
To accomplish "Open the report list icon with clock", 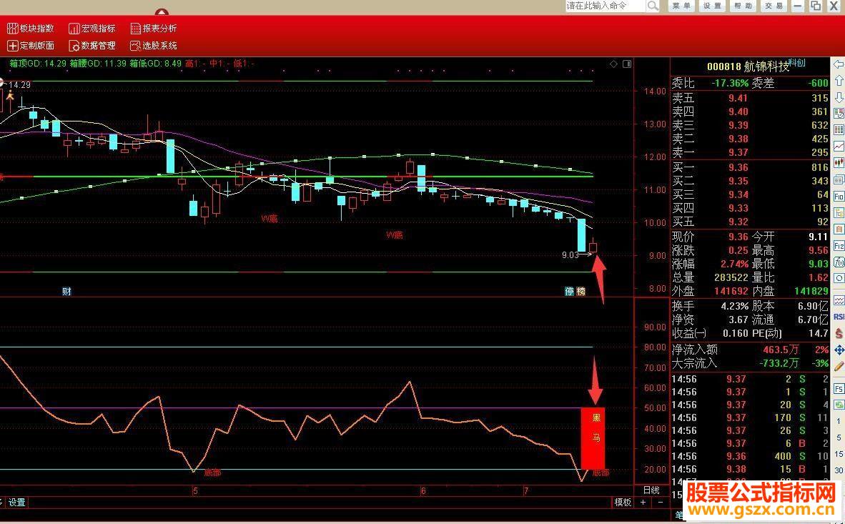I will click(839, 114).
